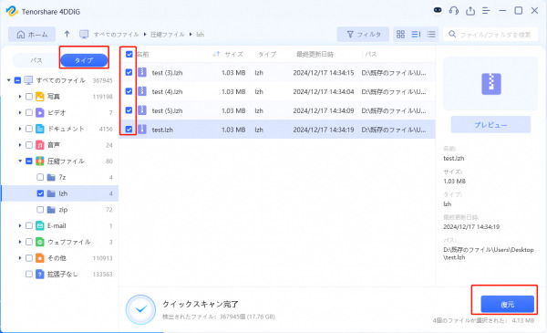Check the ドキュメント category checkbox
The height and width of the screenshot is (333, 547).
tap(29, 129)
